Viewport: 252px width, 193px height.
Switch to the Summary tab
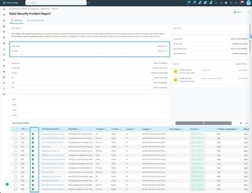click(17, 20)
